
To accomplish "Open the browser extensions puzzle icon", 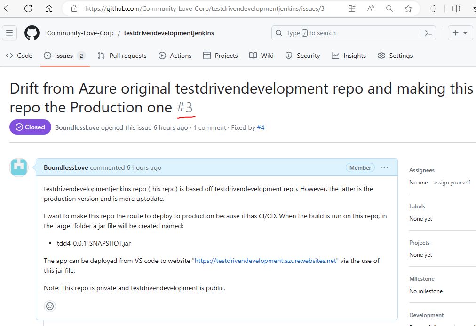I will [434, 8].
